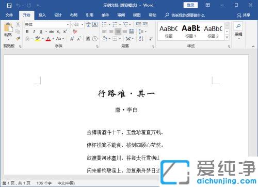This screenshot has height=187, width=258.
Task: Toggle character shading (gray A)
Action: pyautogui.click(x=88, y=39)
